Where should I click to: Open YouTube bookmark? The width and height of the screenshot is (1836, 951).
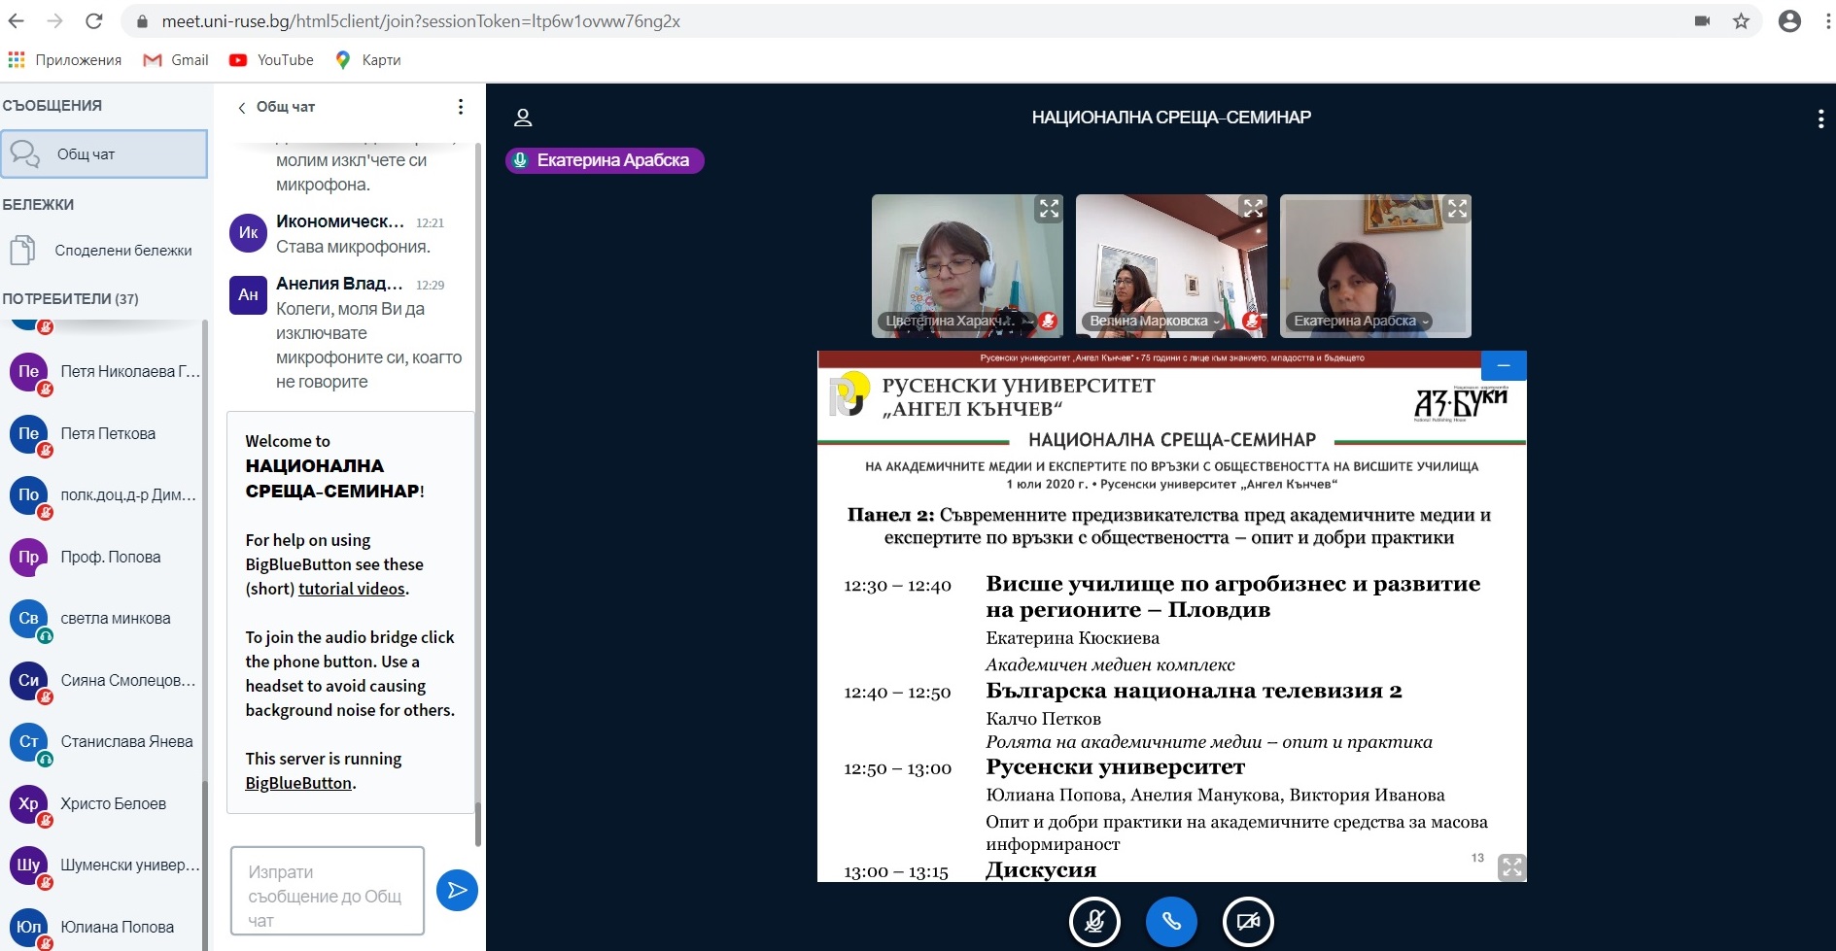pyautogui.click(x=271, y=60)
